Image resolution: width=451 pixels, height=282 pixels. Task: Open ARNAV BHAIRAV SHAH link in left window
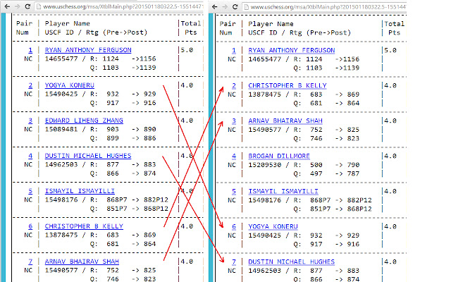82,262
